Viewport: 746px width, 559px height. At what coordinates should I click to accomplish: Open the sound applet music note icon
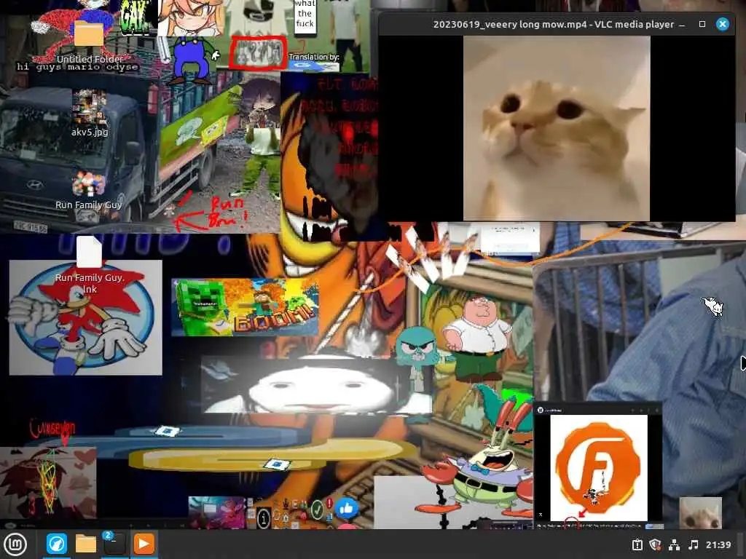(694, 544)
